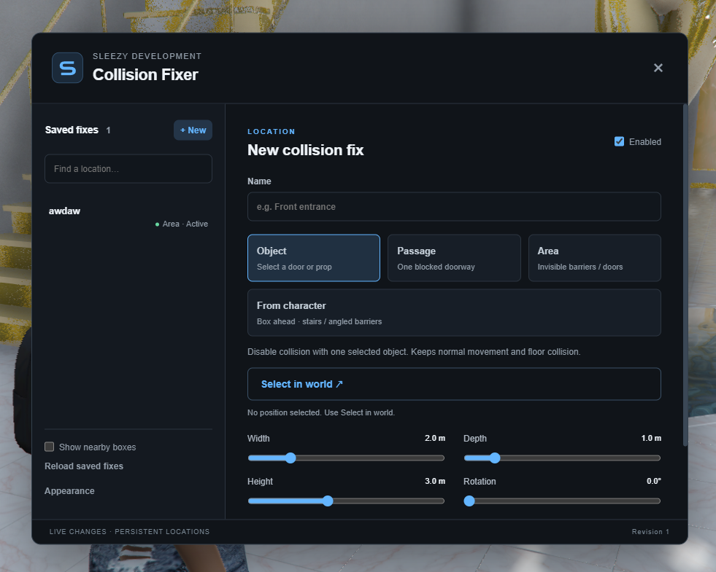
Task: Close the Collision Fixer window
Action: pyautogui.click(x=658, y=68)
